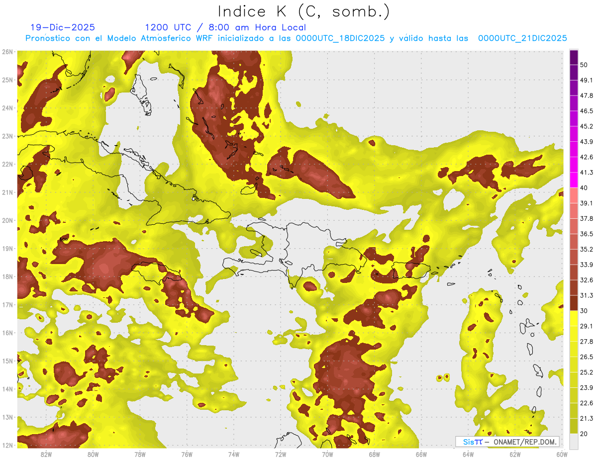Click the colorbar value '31.3'
Screen dimensions: 597x461
point(586,295)
